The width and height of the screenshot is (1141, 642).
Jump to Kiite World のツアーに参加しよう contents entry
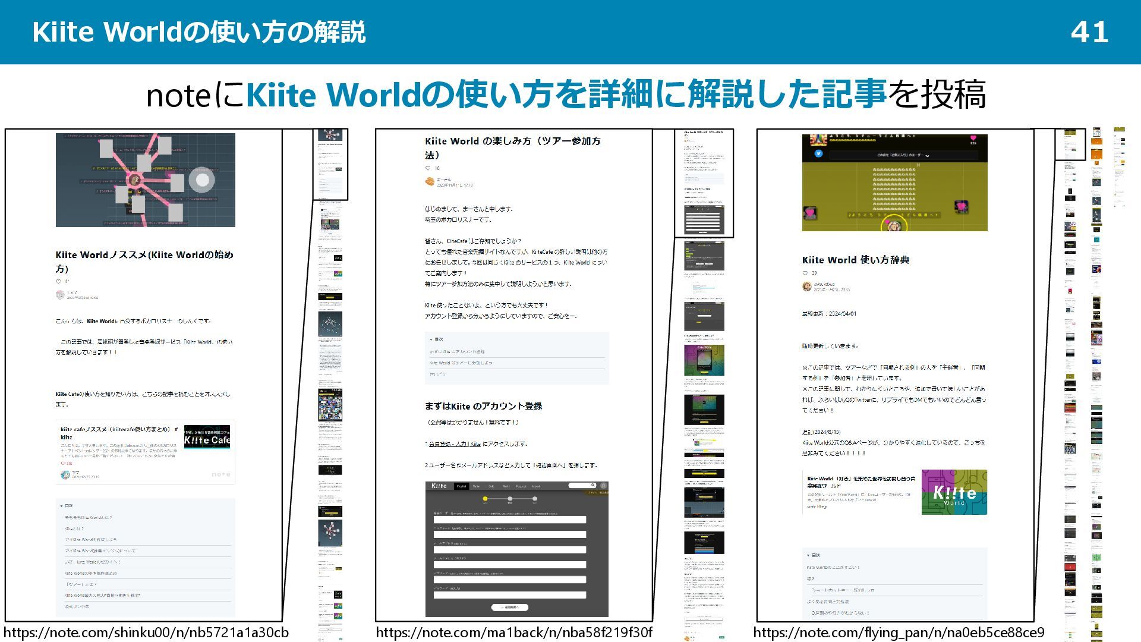(x=461, y=363)
